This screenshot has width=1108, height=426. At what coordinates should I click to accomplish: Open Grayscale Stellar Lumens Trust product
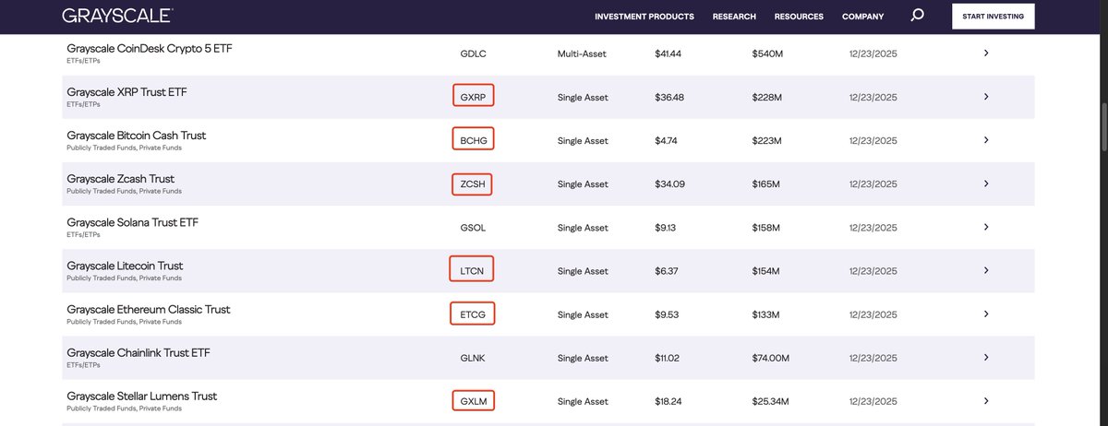pos(141,396)
